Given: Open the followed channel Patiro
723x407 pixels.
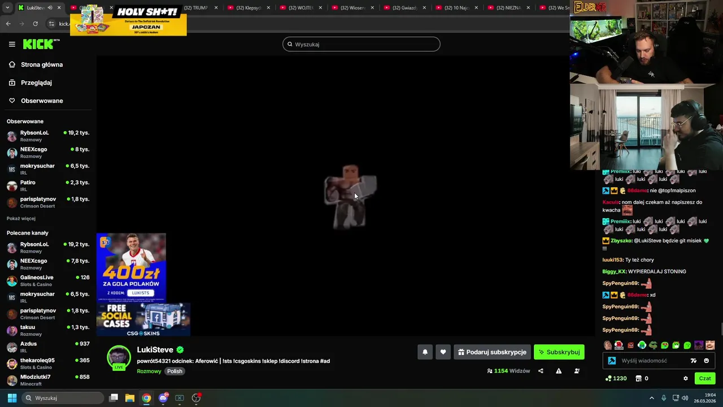Looking at the screenshot, I should point(48,186).
